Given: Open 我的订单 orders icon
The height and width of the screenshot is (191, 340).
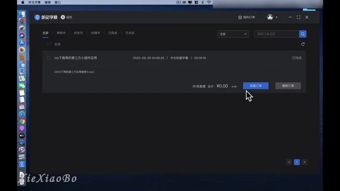Looking at the screenshot, I should tap(240, 18).
